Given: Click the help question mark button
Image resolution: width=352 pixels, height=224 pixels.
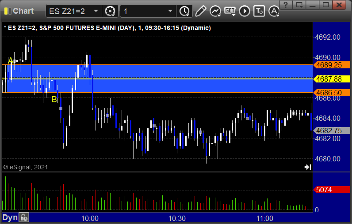Looking at the screenshot, I should point(286,4).
